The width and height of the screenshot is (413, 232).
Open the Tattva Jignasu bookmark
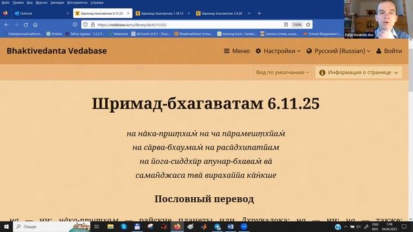click(x=85, y=34)
